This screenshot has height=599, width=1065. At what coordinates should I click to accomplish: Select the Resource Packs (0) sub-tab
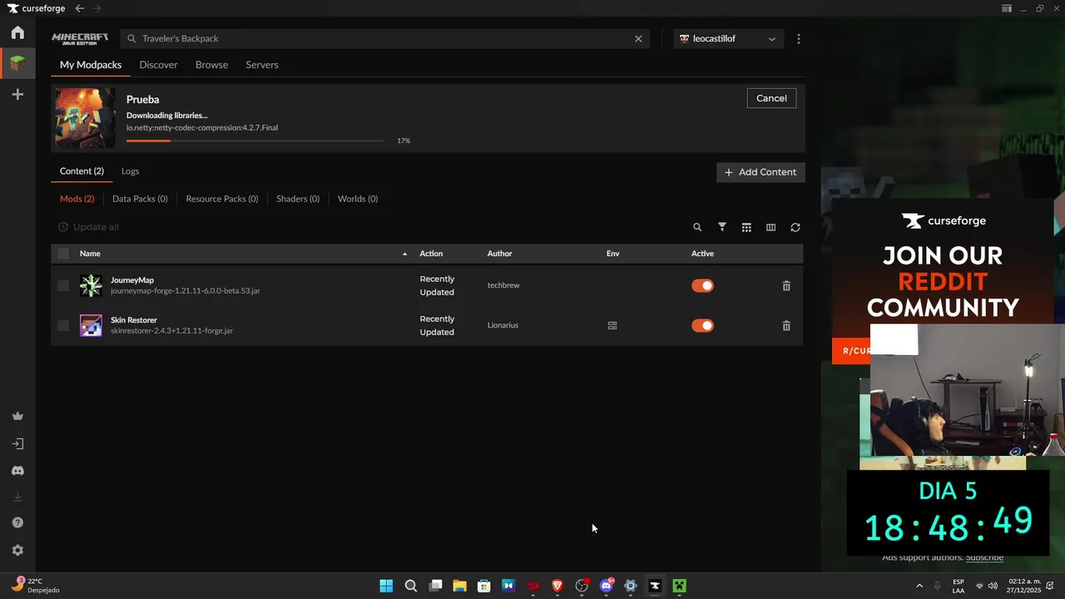(222, 199)
